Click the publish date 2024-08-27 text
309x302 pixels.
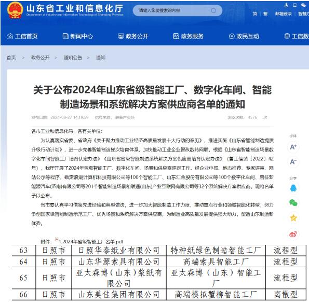tap(70, 117)
